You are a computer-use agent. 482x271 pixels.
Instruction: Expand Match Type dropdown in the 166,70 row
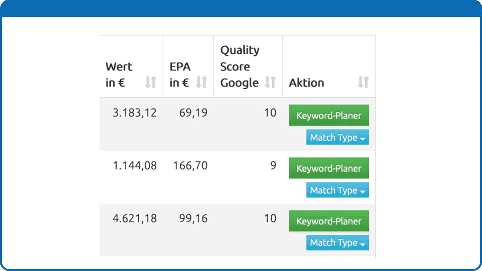[337, 190]
